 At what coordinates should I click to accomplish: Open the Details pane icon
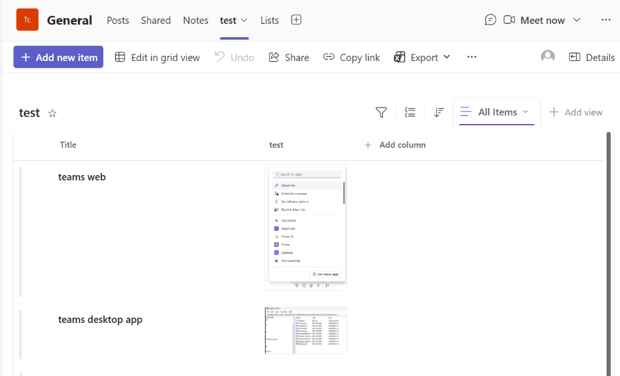(x=574, y=57)
